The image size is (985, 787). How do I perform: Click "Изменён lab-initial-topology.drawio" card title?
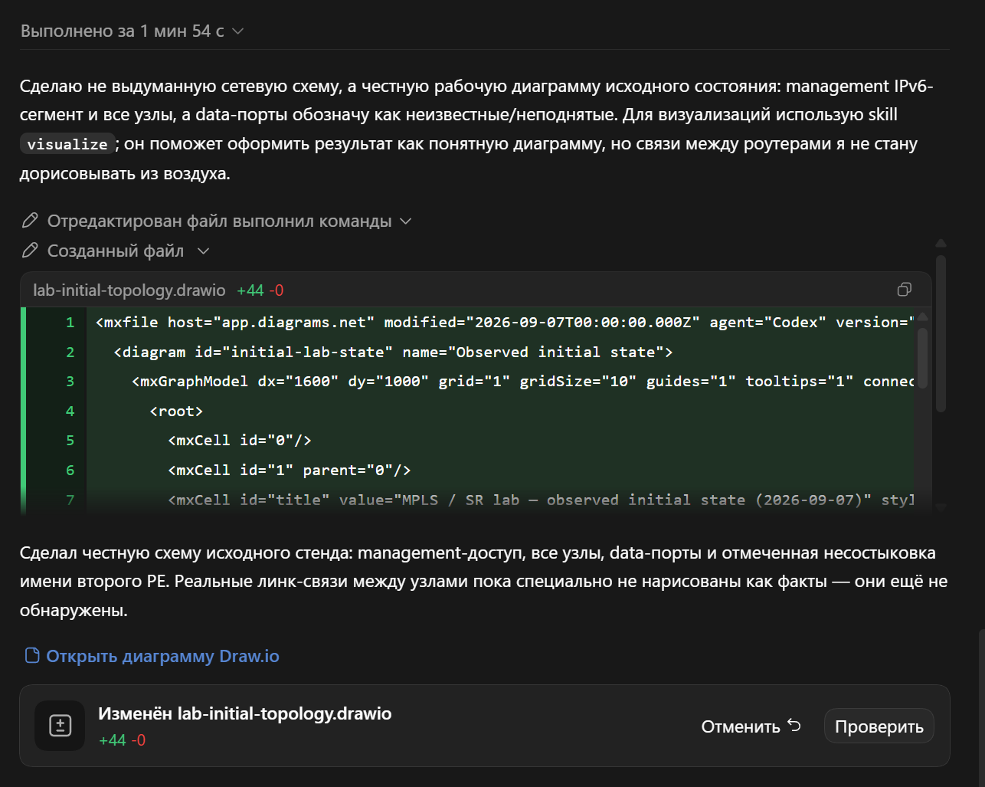(244, 714)
